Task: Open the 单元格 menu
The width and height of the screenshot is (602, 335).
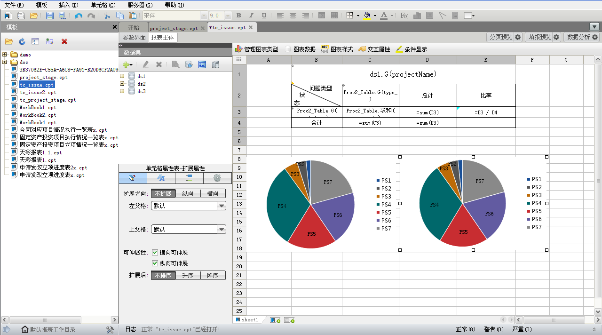Action: pyautogui.click(x=102, y=5)
